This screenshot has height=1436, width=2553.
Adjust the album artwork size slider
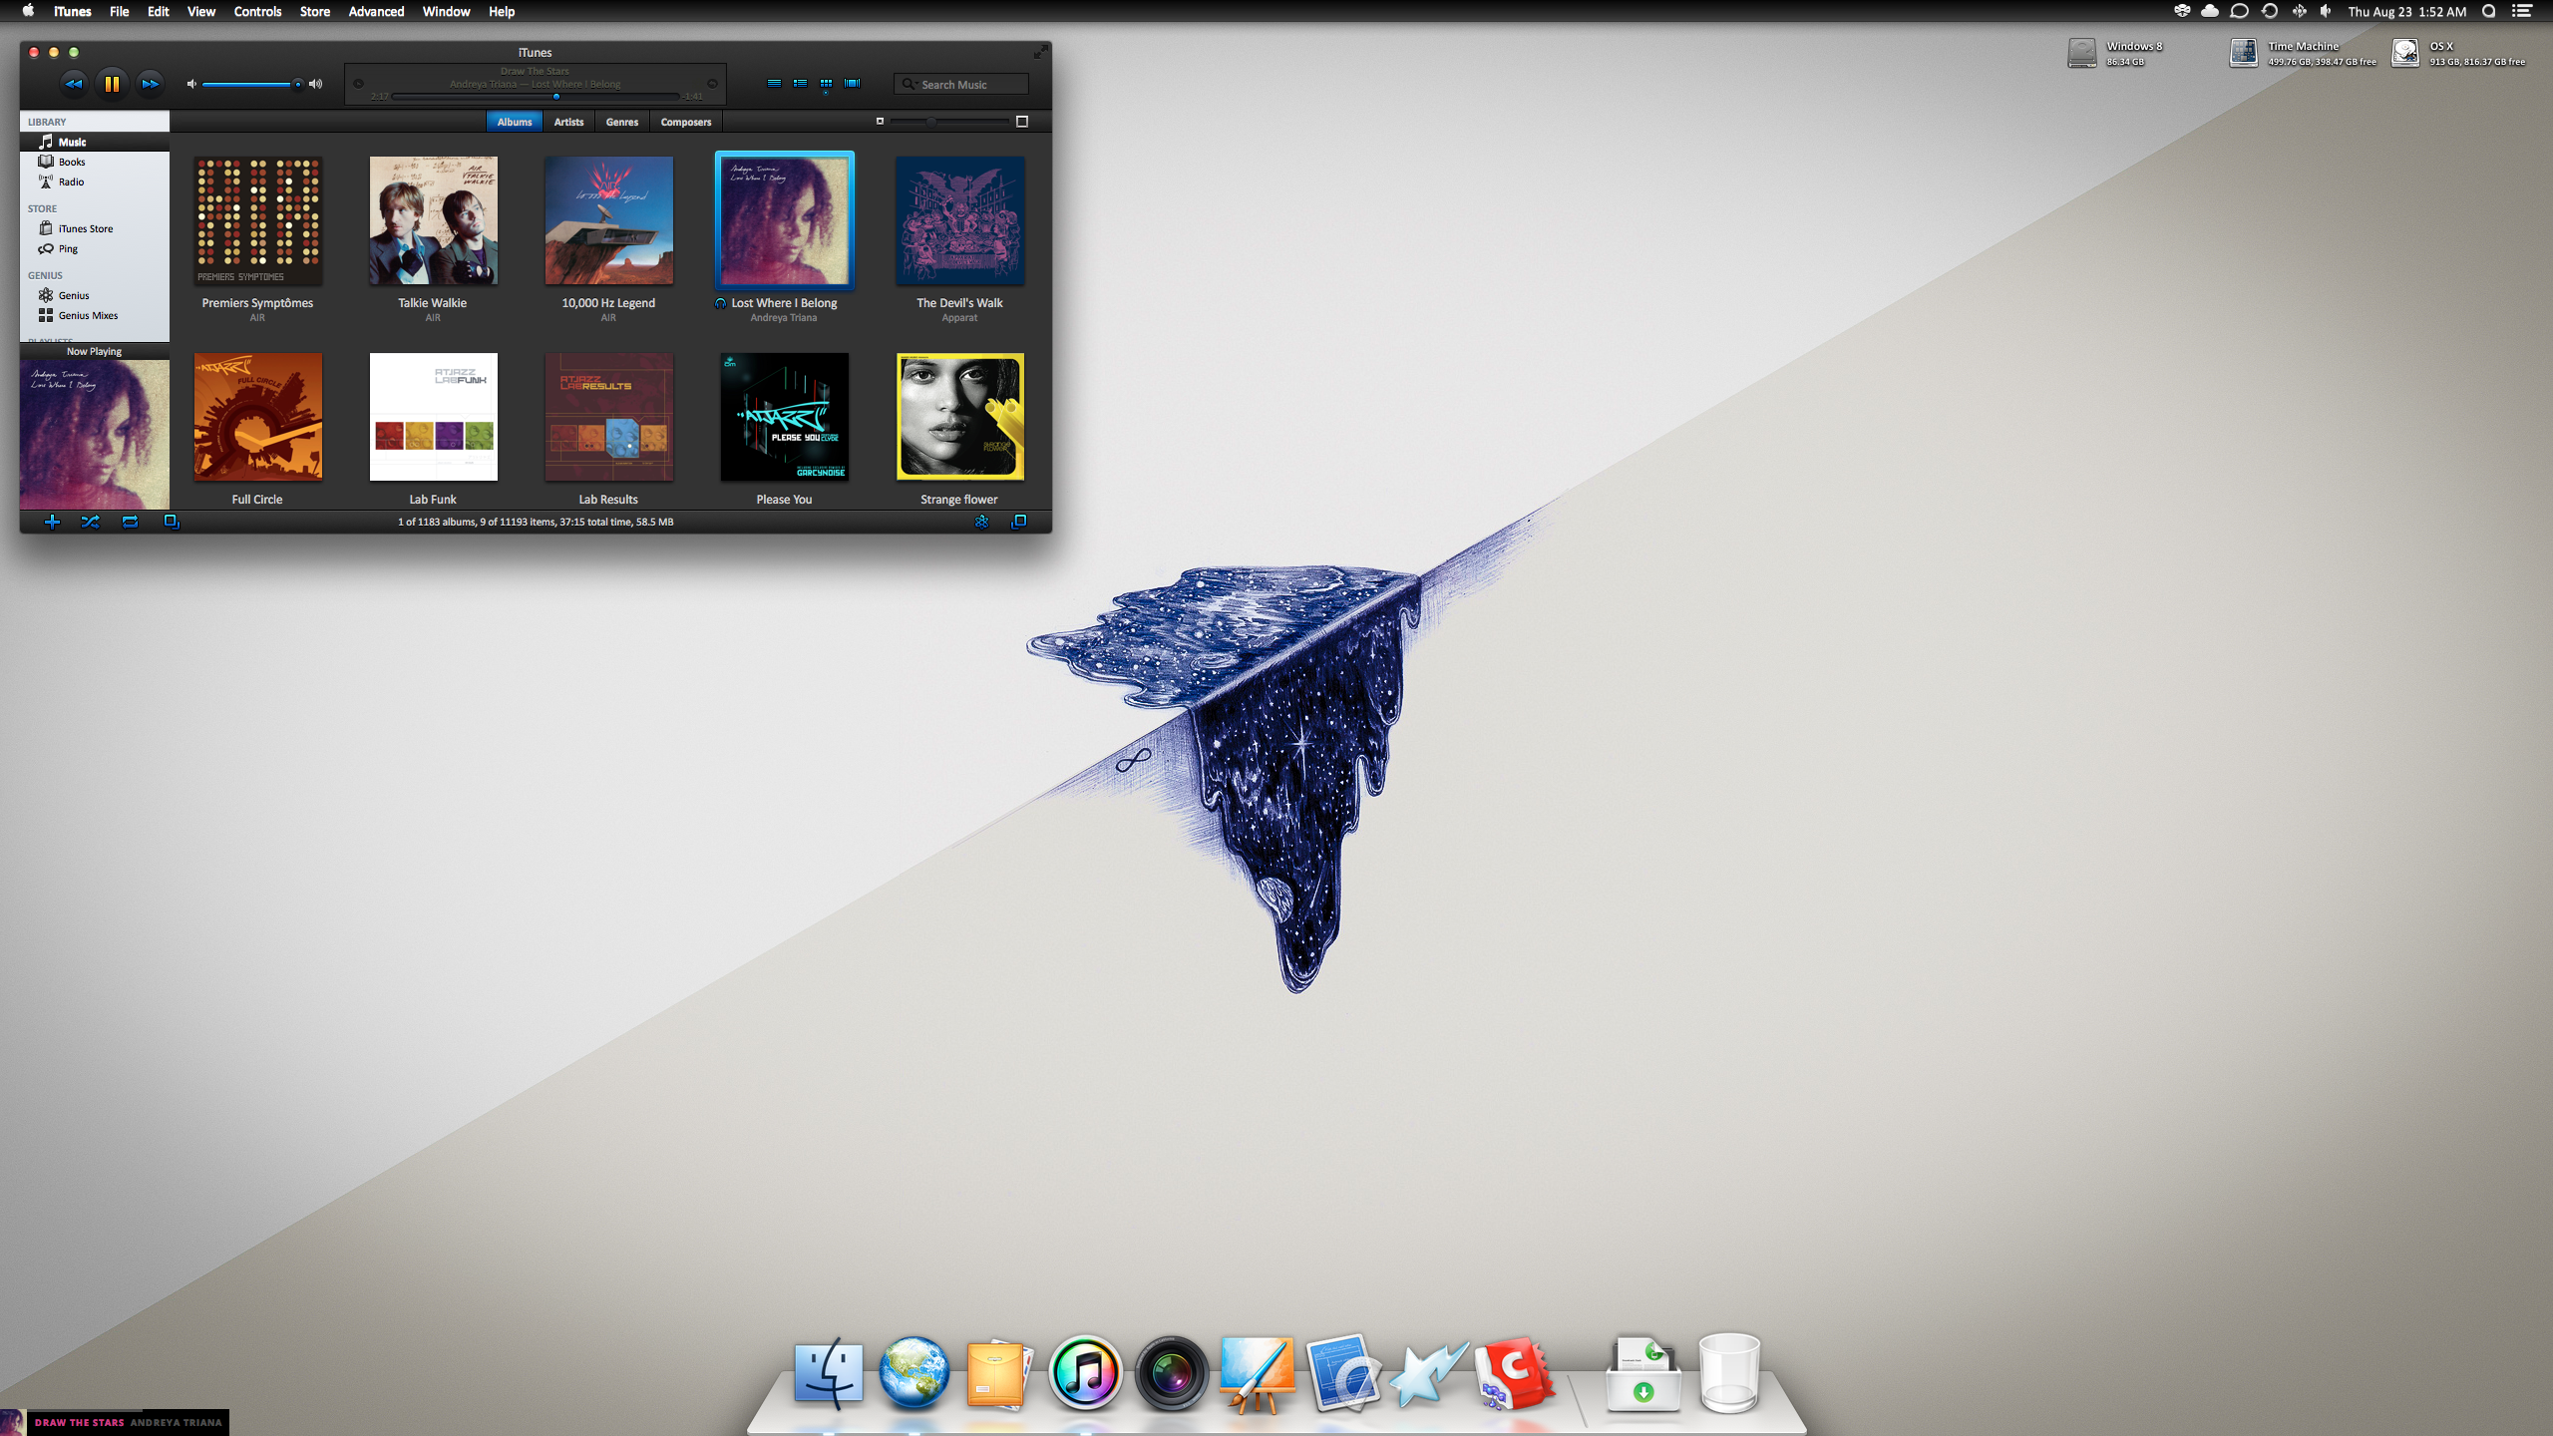(x=949, y=122)
